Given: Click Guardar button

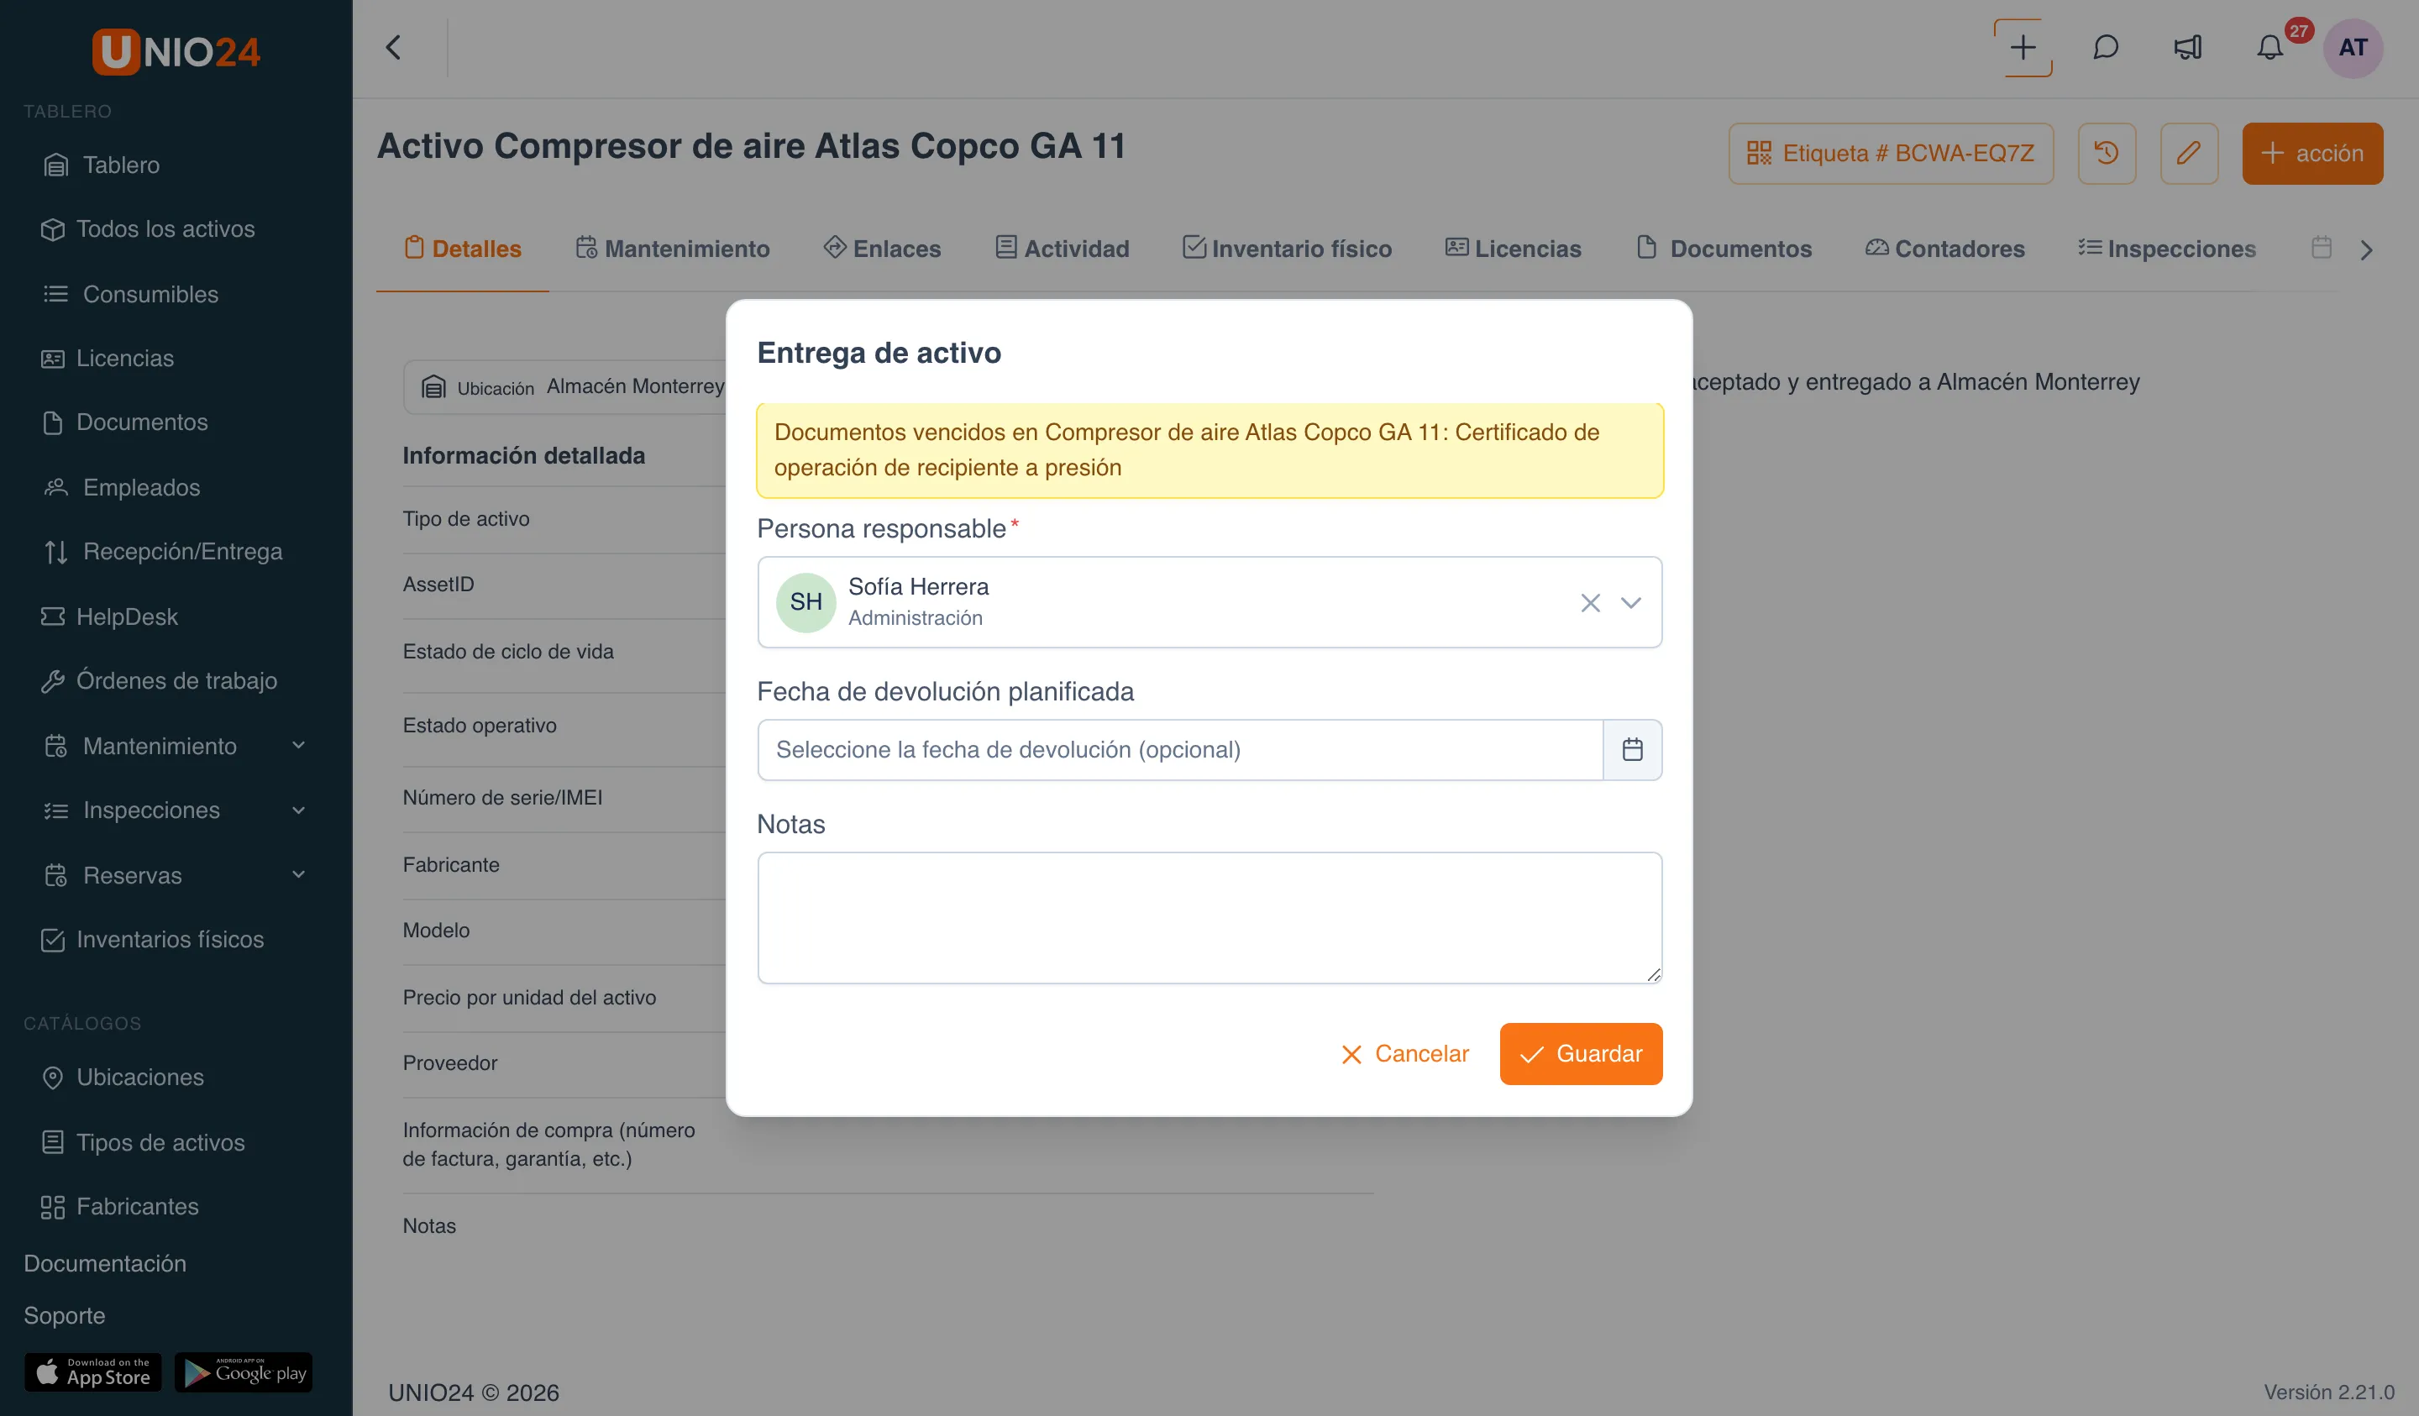Looking at the screenshot, I should click(x=1580, y=1054).
